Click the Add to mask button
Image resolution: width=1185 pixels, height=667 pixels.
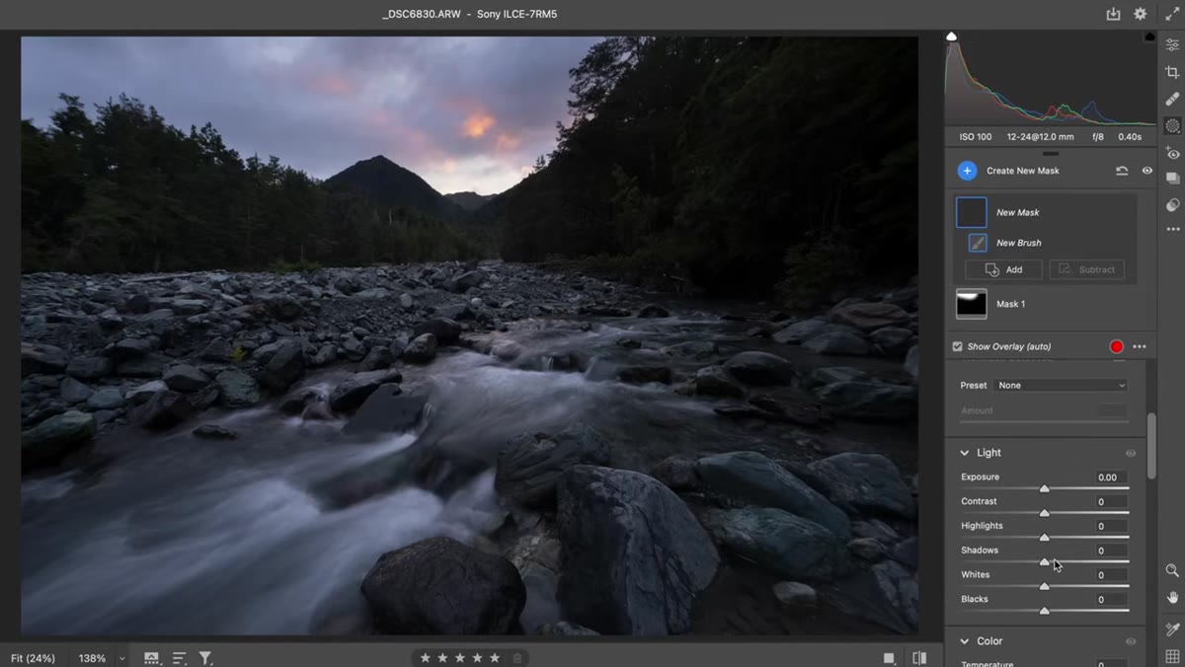click(x=1003, y=269)
